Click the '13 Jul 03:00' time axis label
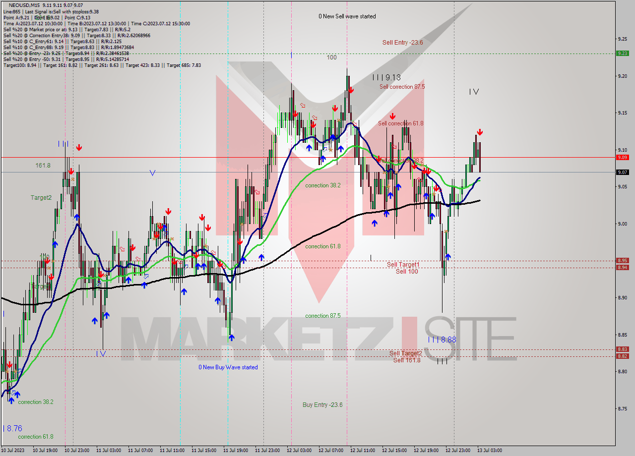Screen dimensions: 635x456 (490, 451)
